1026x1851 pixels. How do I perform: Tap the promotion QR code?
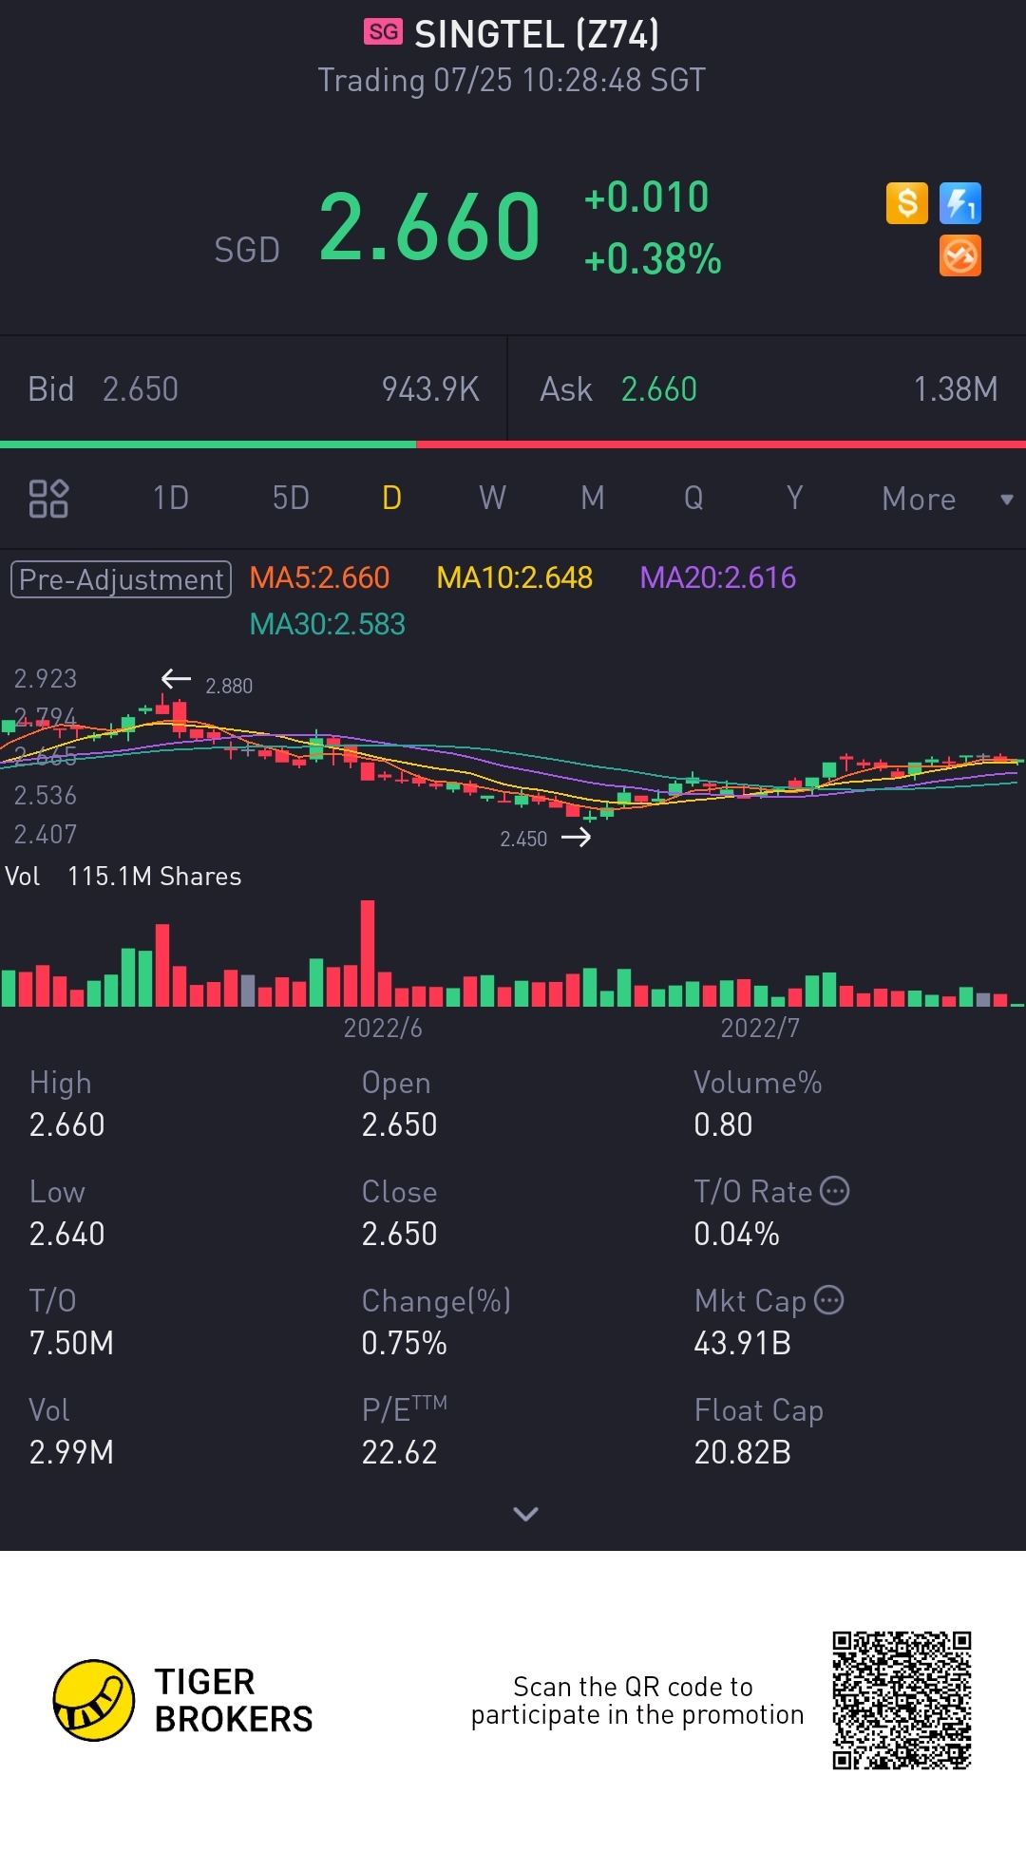[x=902, y=1701]
